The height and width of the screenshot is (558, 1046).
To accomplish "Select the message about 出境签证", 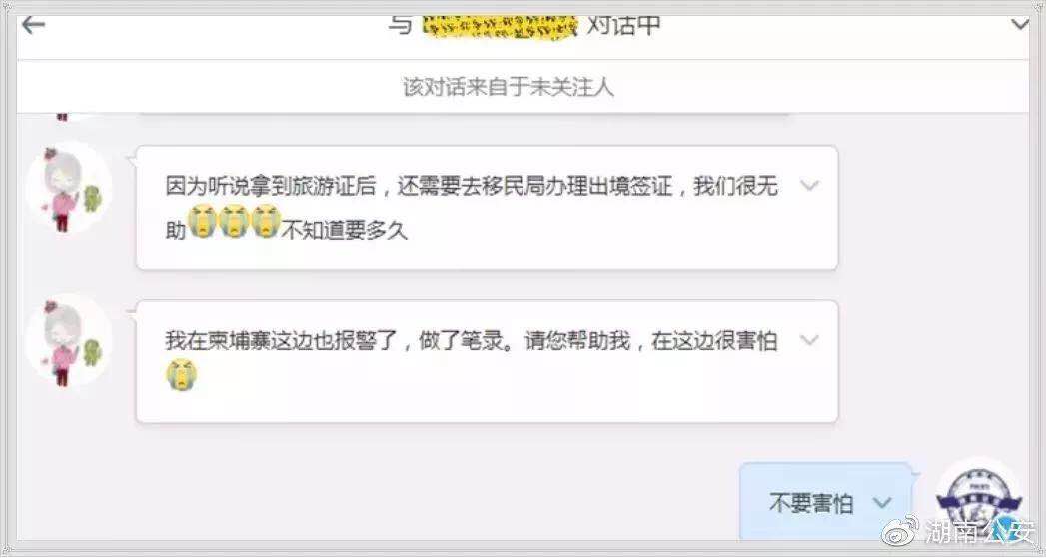I will pyautogui.click(x=487, y=208).
